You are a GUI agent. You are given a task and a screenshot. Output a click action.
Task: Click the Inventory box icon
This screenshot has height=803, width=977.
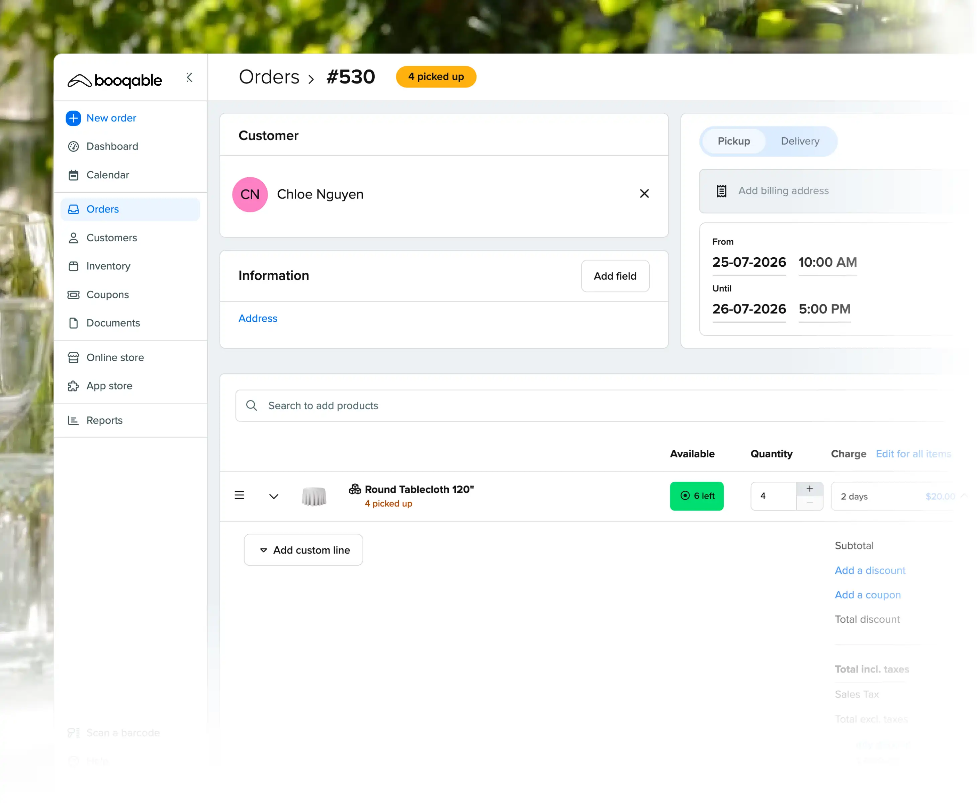click(73, 266)
